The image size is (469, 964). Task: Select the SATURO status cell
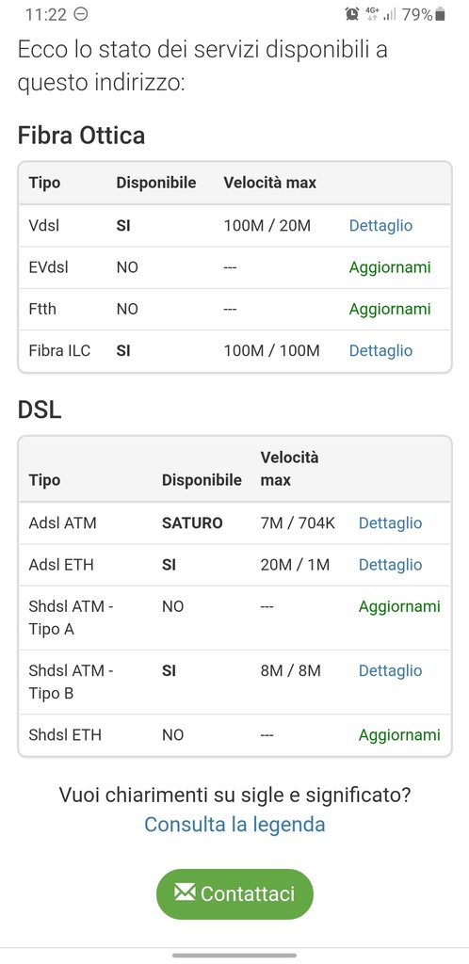[x=192, y=523]
